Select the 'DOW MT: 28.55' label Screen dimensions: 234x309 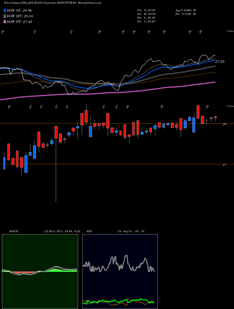[20, 16]
